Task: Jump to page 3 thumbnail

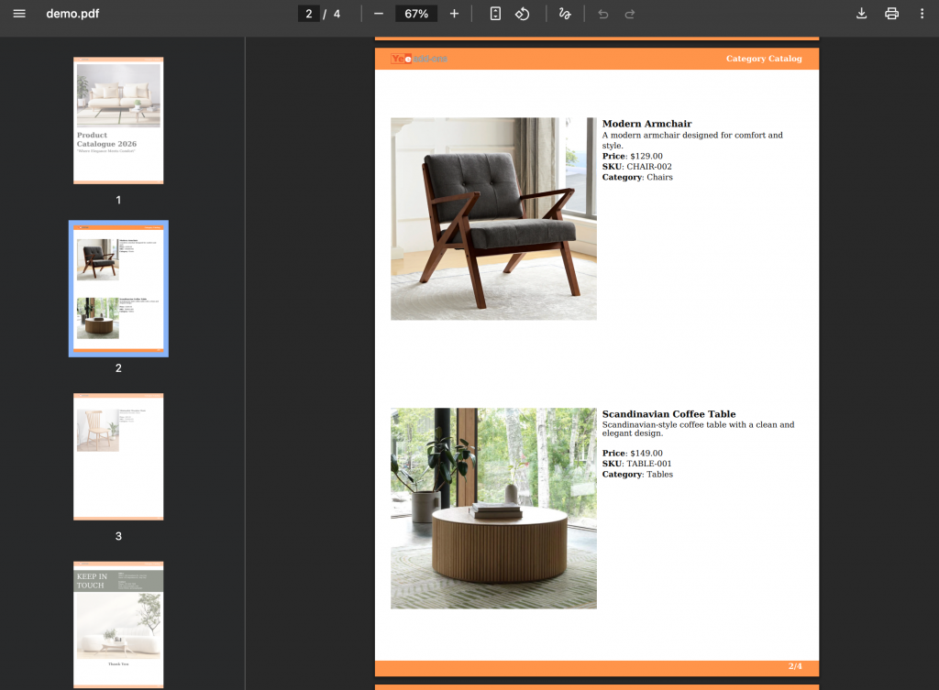Action: point(118,456)
